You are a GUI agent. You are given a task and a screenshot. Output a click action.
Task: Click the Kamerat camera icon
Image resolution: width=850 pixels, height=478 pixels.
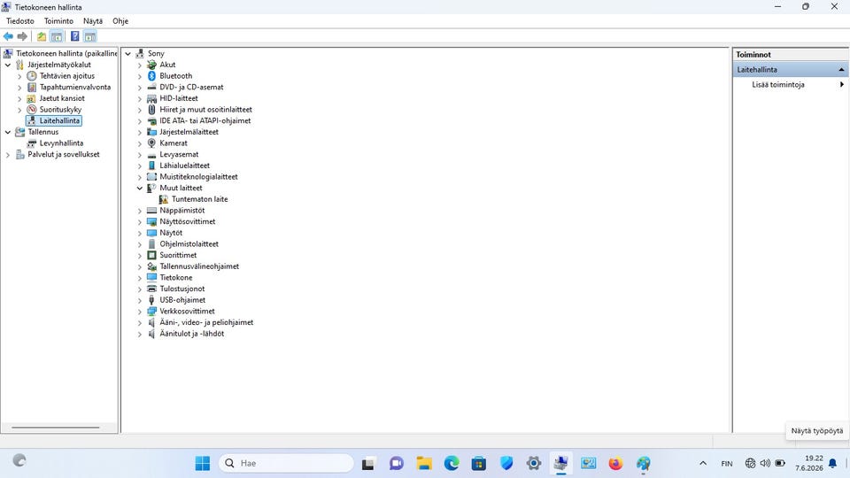[151, 143]
